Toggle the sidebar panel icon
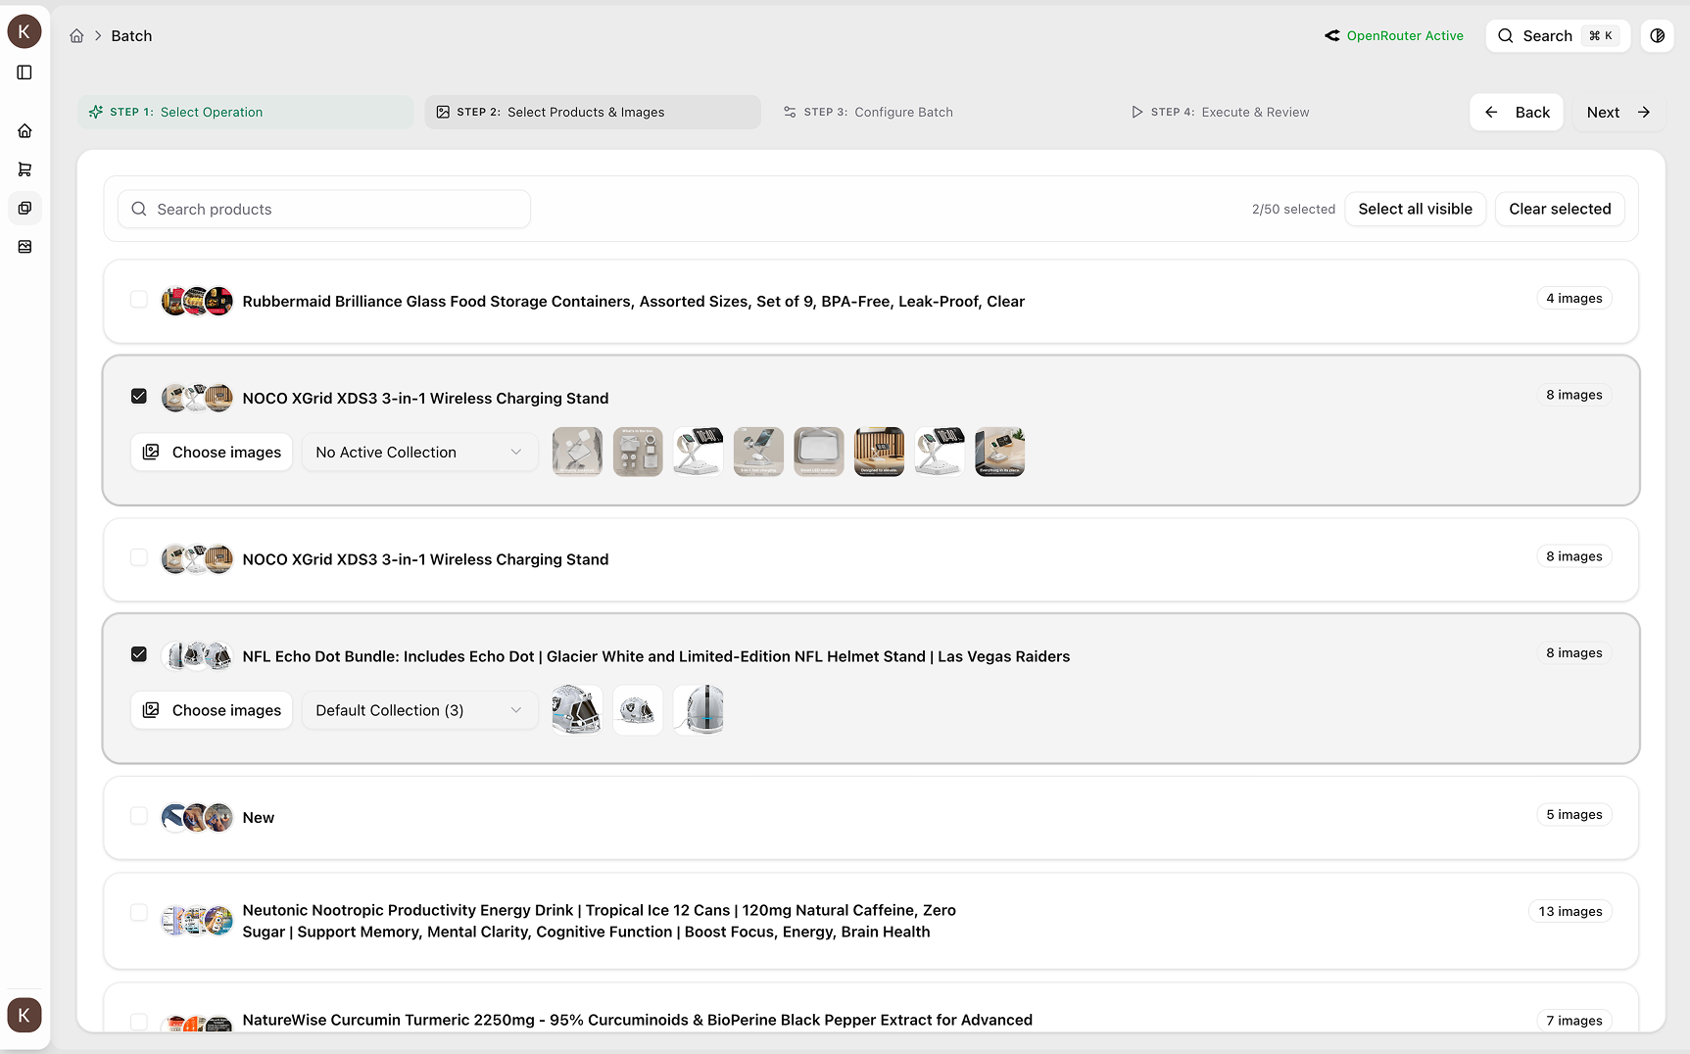Screen dimensions: 1690x1054 (x=24, y=72)
